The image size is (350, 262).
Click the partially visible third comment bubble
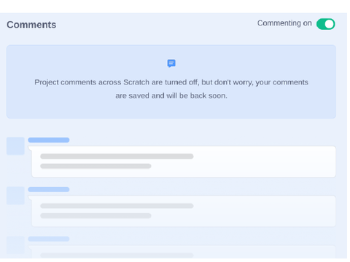[182, 252]
